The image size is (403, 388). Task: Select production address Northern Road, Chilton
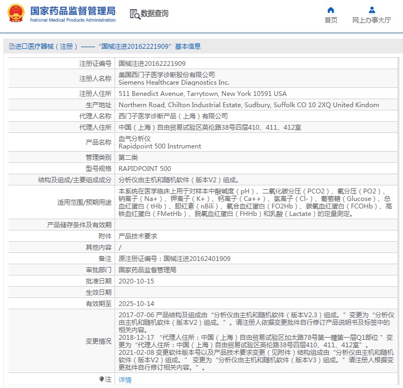[249, 105]
